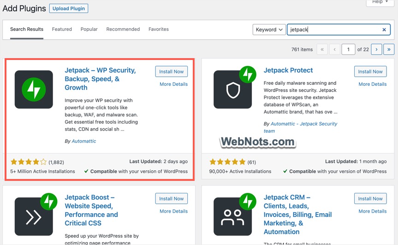Switch to the Popular tab
Viewport: 398px width, 245px height.
(89, 29)
